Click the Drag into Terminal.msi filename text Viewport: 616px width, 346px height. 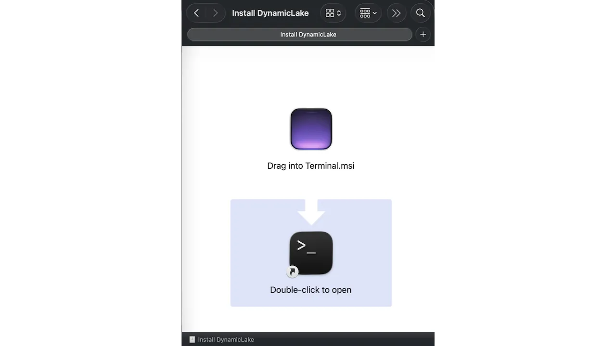[x=311, y=165]
